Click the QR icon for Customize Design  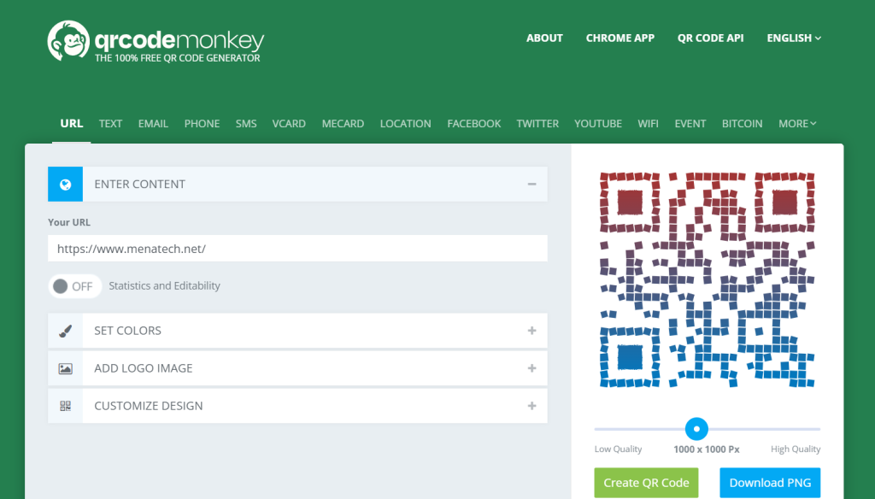point(65,406)
